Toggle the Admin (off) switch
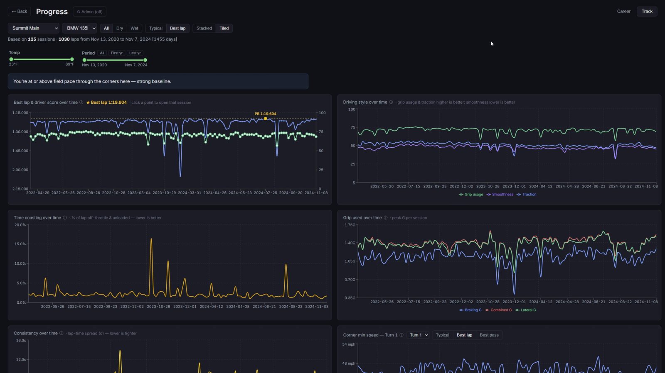This screenshot has width=665, height=373. (89, 12)
